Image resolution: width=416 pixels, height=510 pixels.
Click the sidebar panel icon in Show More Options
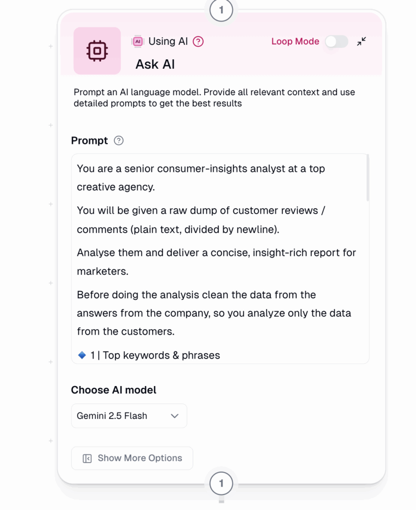(87, 458)
